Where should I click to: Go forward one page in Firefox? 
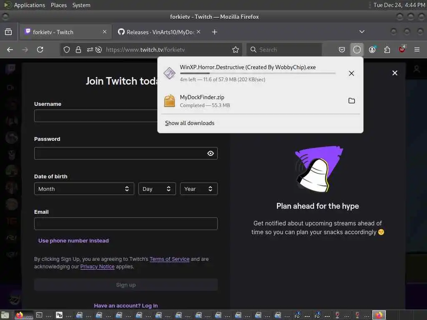pyautogui.click(x=25, y=50)
